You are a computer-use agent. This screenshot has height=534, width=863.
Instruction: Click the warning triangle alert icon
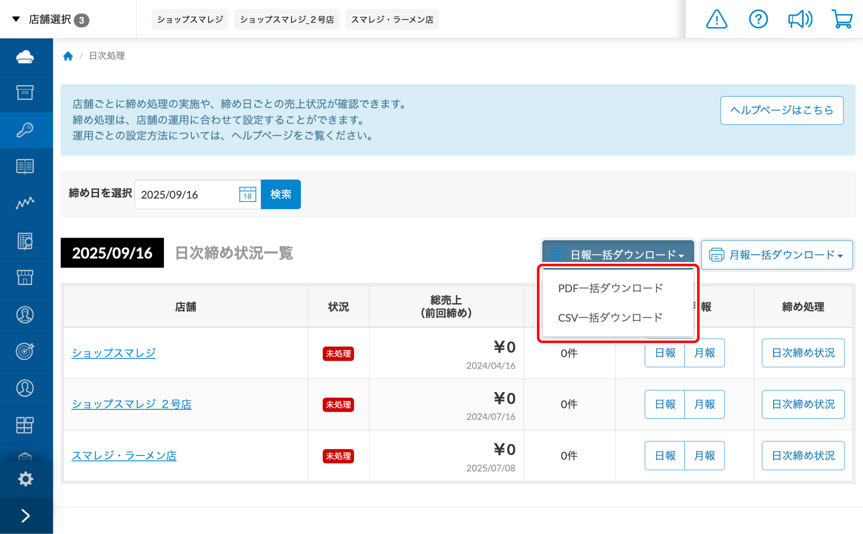(x=716, y=19)
